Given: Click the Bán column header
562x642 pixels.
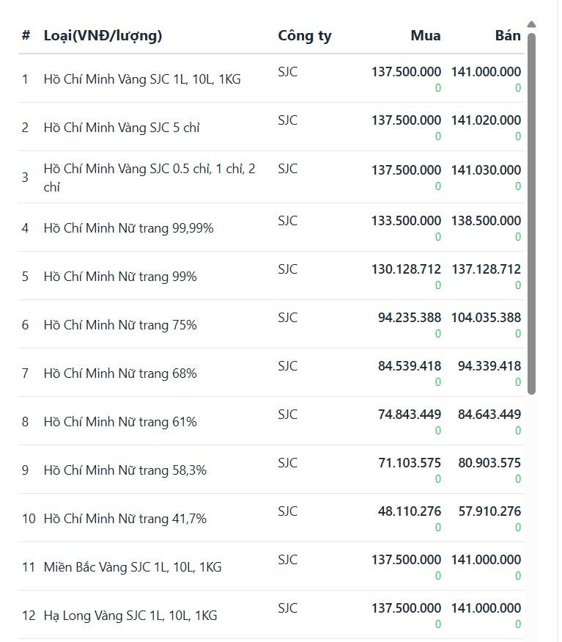Looking at the screenshot, I should click(x=508, y=36).
